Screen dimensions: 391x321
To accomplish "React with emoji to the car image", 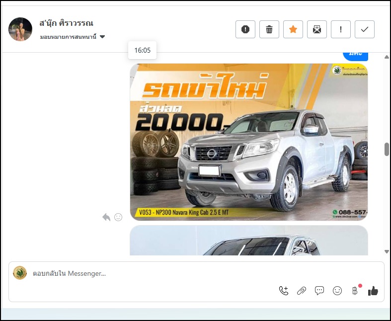I will tap(118, 217).
